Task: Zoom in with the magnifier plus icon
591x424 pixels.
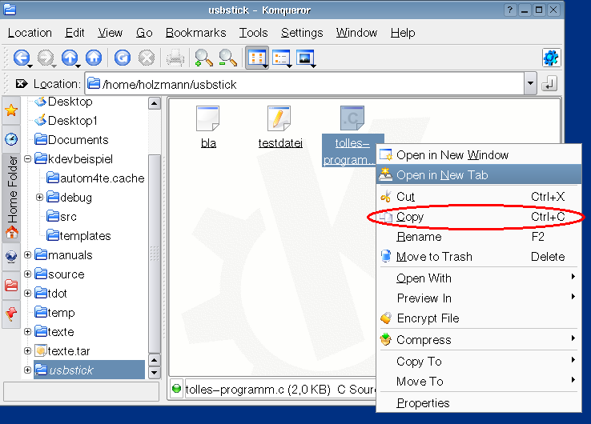Action: click(203, 58)
